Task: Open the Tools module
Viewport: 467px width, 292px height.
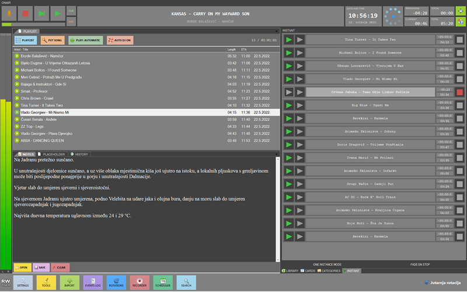Action: tap(46, 283)
